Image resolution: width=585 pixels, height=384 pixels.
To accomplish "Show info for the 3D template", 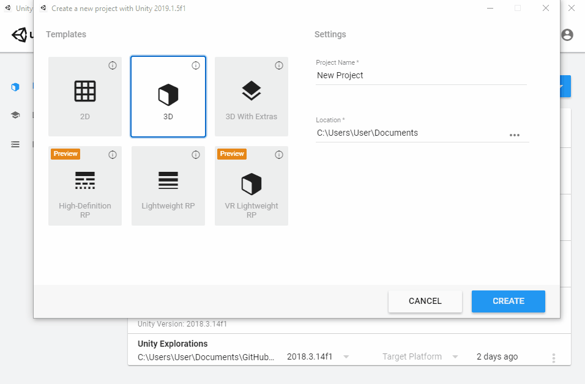I will click(x=196, y=65).
